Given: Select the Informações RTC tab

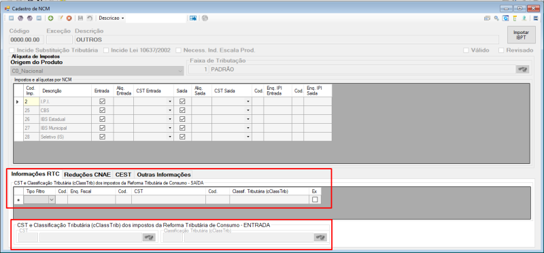Looking at the screenshot, I should pyautogui.click(x=35, y=174).
